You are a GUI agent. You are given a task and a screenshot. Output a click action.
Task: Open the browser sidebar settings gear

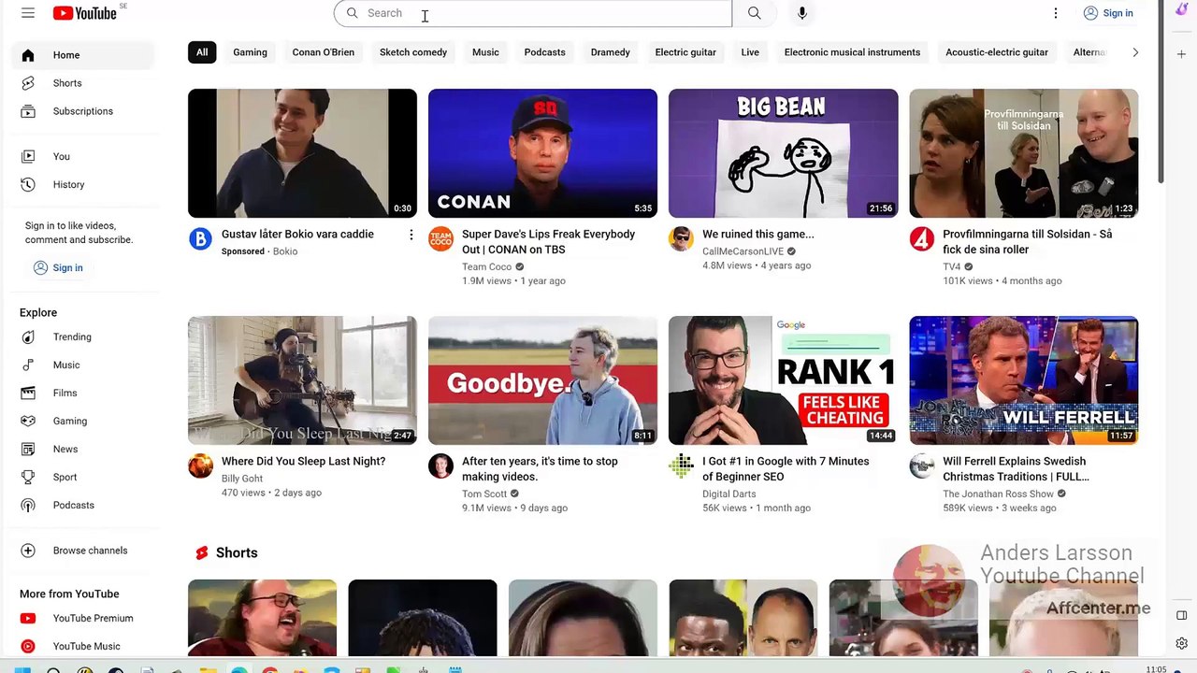click(x=1182, y=643)
